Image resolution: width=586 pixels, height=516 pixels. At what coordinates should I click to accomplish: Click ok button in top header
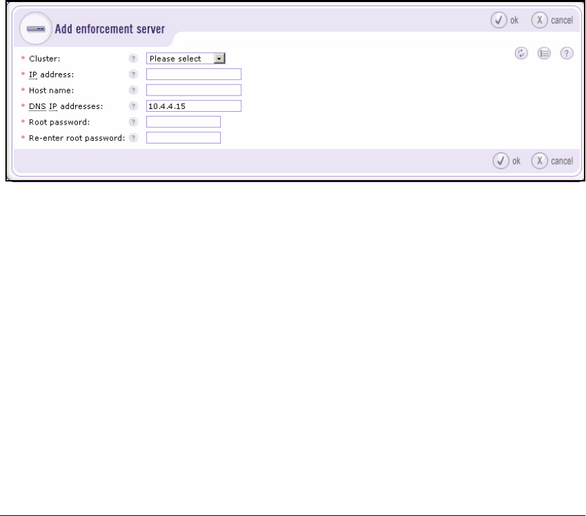pos(505,20)
